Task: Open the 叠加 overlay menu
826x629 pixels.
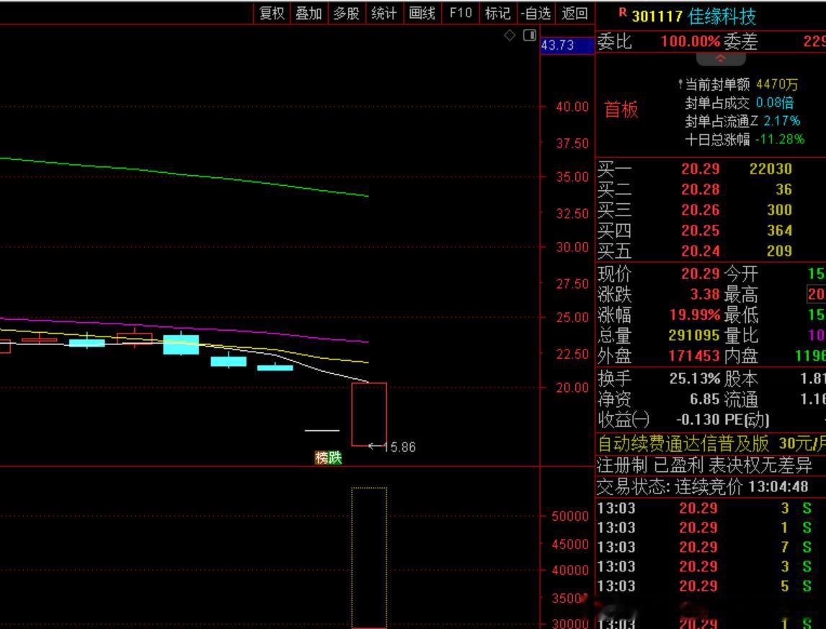Action: [x=308, y=13]
